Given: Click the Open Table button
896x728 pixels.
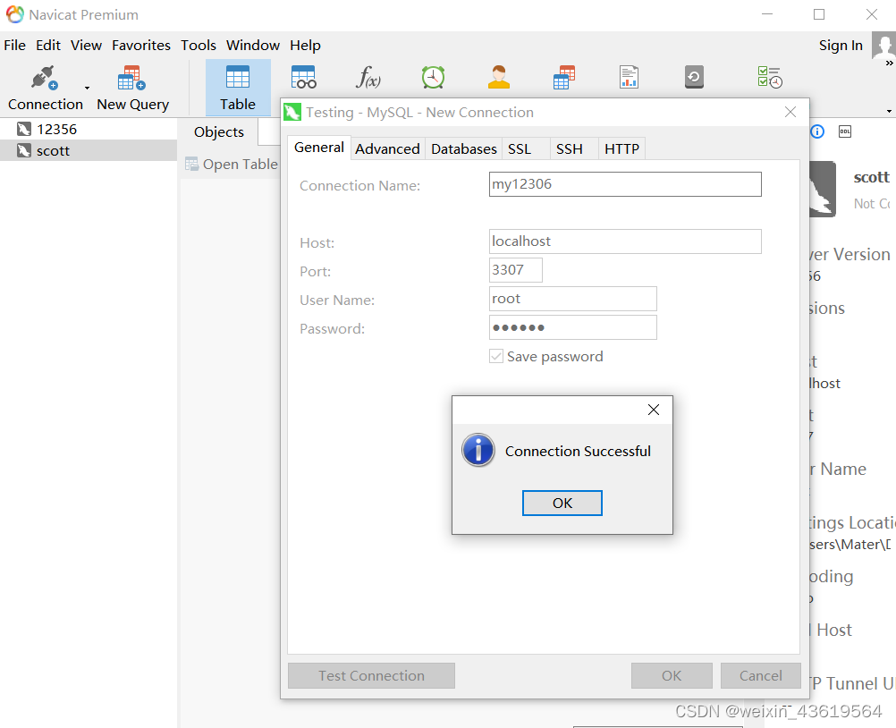Looking at the screenshot, I should tap(232, 164).
